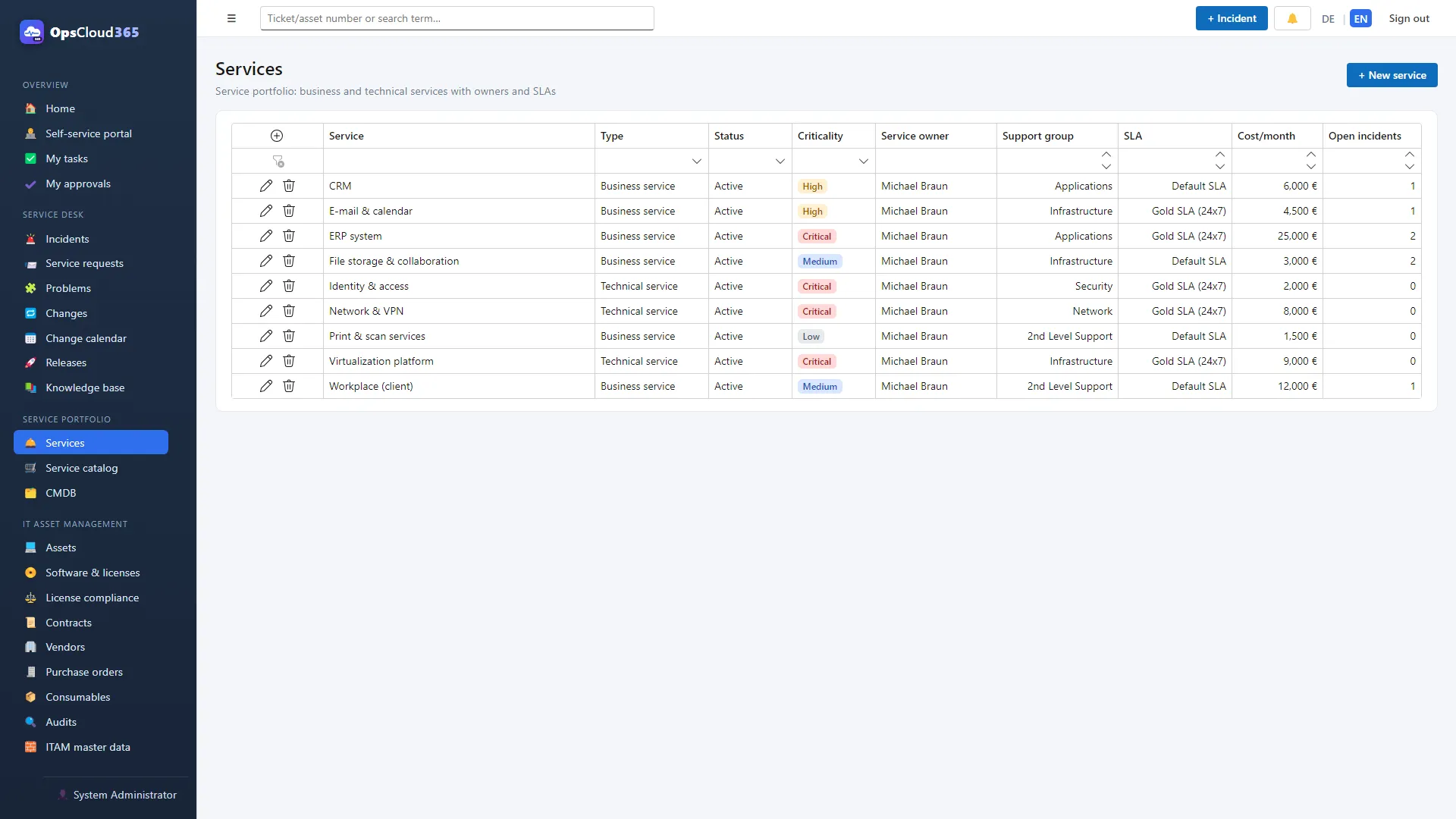Open the Audits page
This screenshot has width=1456, height=819.
(x=91, y=722)
